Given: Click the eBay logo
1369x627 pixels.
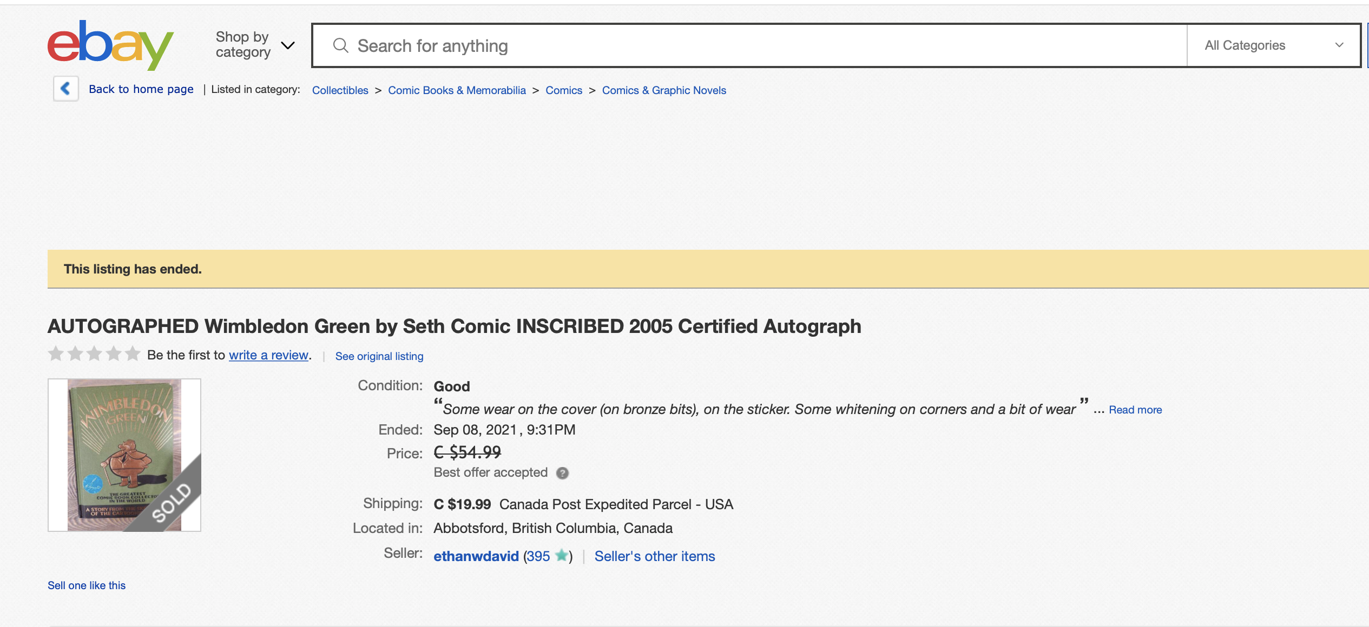Looking at the screenshot, I should pyautogui.click(x=110, y=45).
